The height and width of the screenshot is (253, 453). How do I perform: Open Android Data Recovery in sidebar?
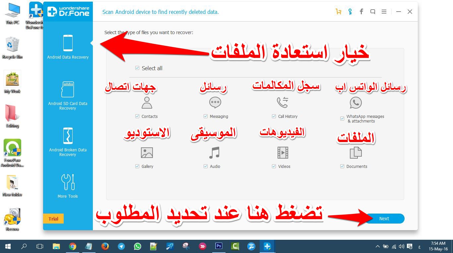[x=68, y=48]
